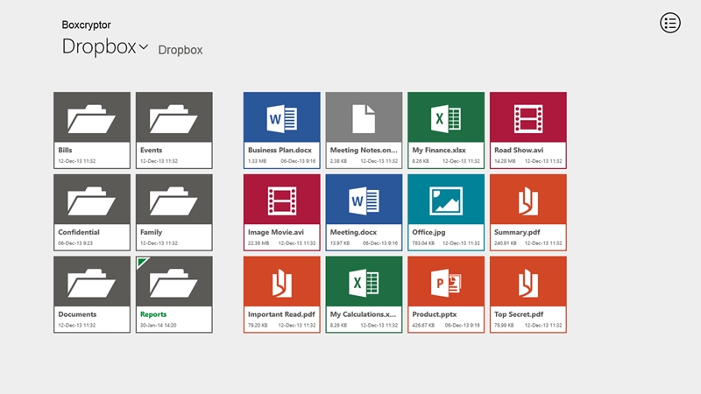Select the Family folder name label
701x394 pixels.
(x=151, y=232)
